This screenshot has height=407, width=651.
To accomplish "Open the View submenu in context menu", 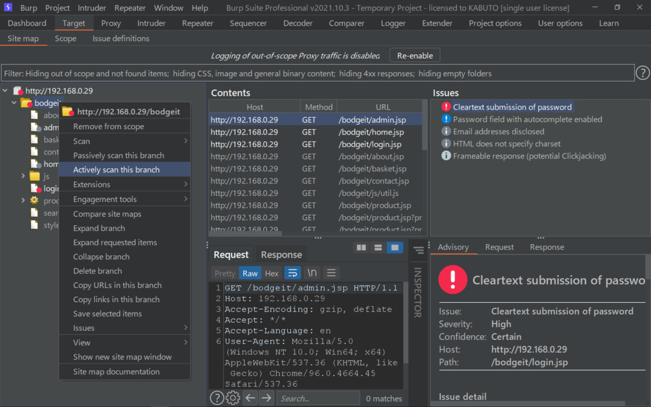I will (125, 342).
